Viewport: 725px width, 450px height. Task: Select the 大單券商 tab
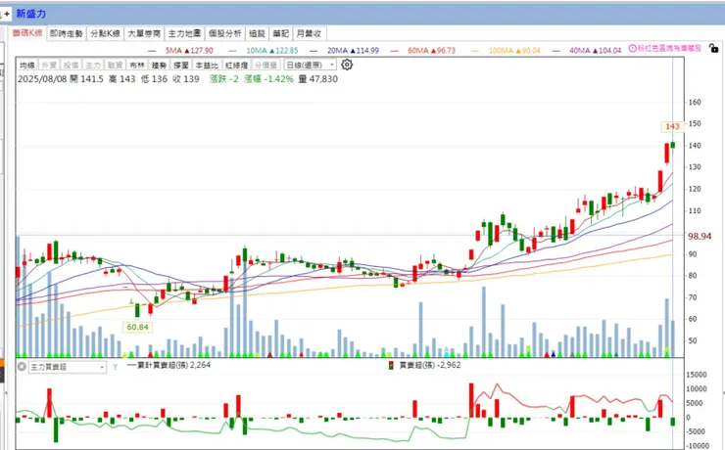[x=144, y=33]
